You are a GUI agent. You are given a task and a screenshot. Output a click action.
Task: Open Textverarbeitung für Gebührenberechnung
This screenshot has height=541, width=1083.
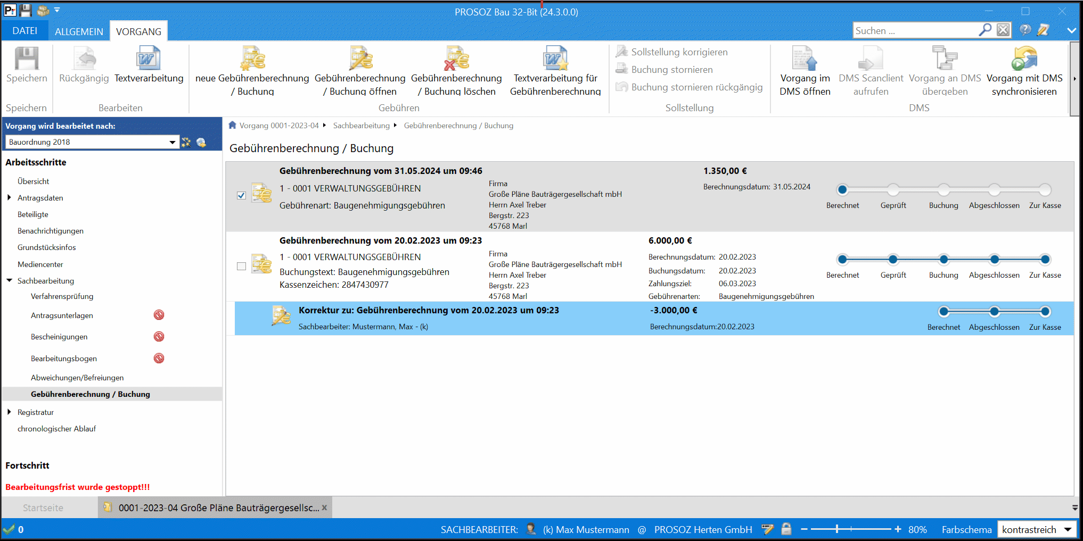tap(555, 71)
